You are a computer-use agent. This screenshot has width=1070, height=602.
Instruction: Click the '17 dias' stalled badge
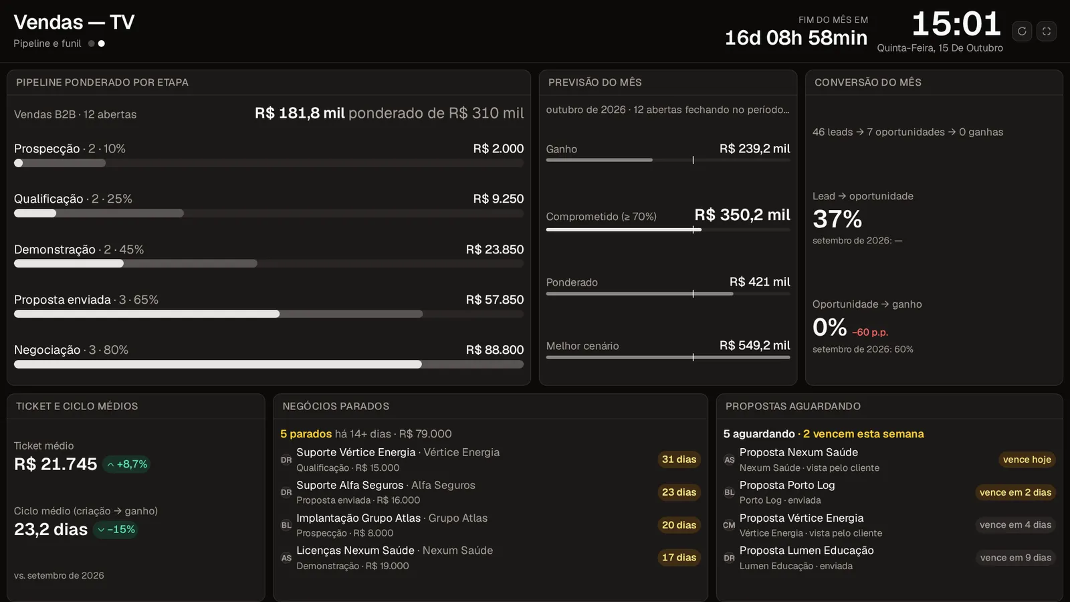click(x=679, y=558)
